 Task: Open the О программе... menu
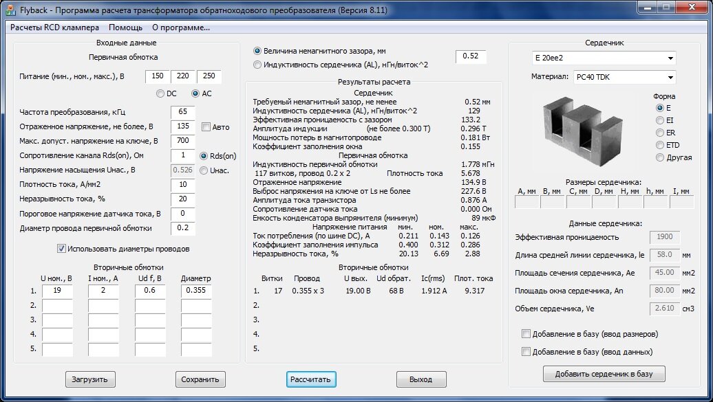tap(181, 27)
